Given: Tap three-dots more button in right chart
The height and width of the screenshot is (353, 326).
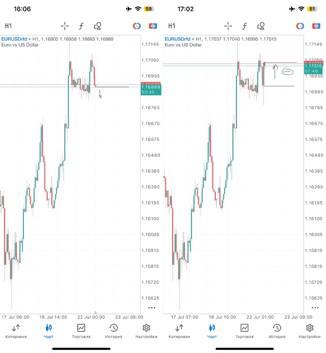Looking at the screenshot, I should click(315, 307).
